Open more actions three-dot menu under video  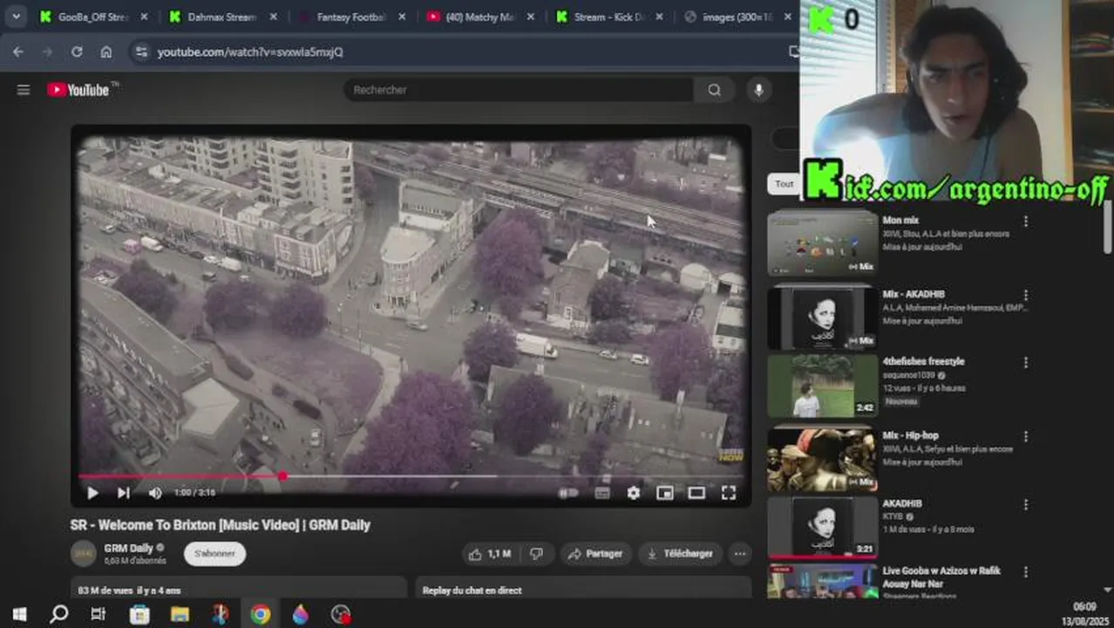740,554
